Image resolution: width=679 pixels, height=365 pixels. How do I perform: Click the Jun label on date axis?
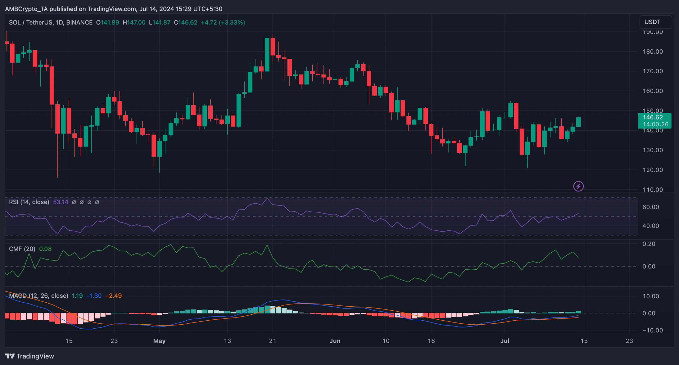(335, 341)
